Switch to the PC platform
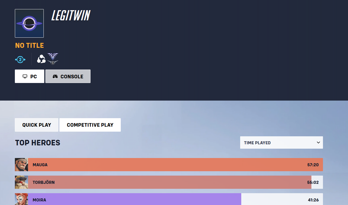 29,76
